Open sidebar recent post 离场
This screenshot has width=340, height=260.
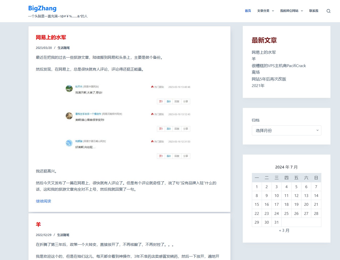point(256,72)
